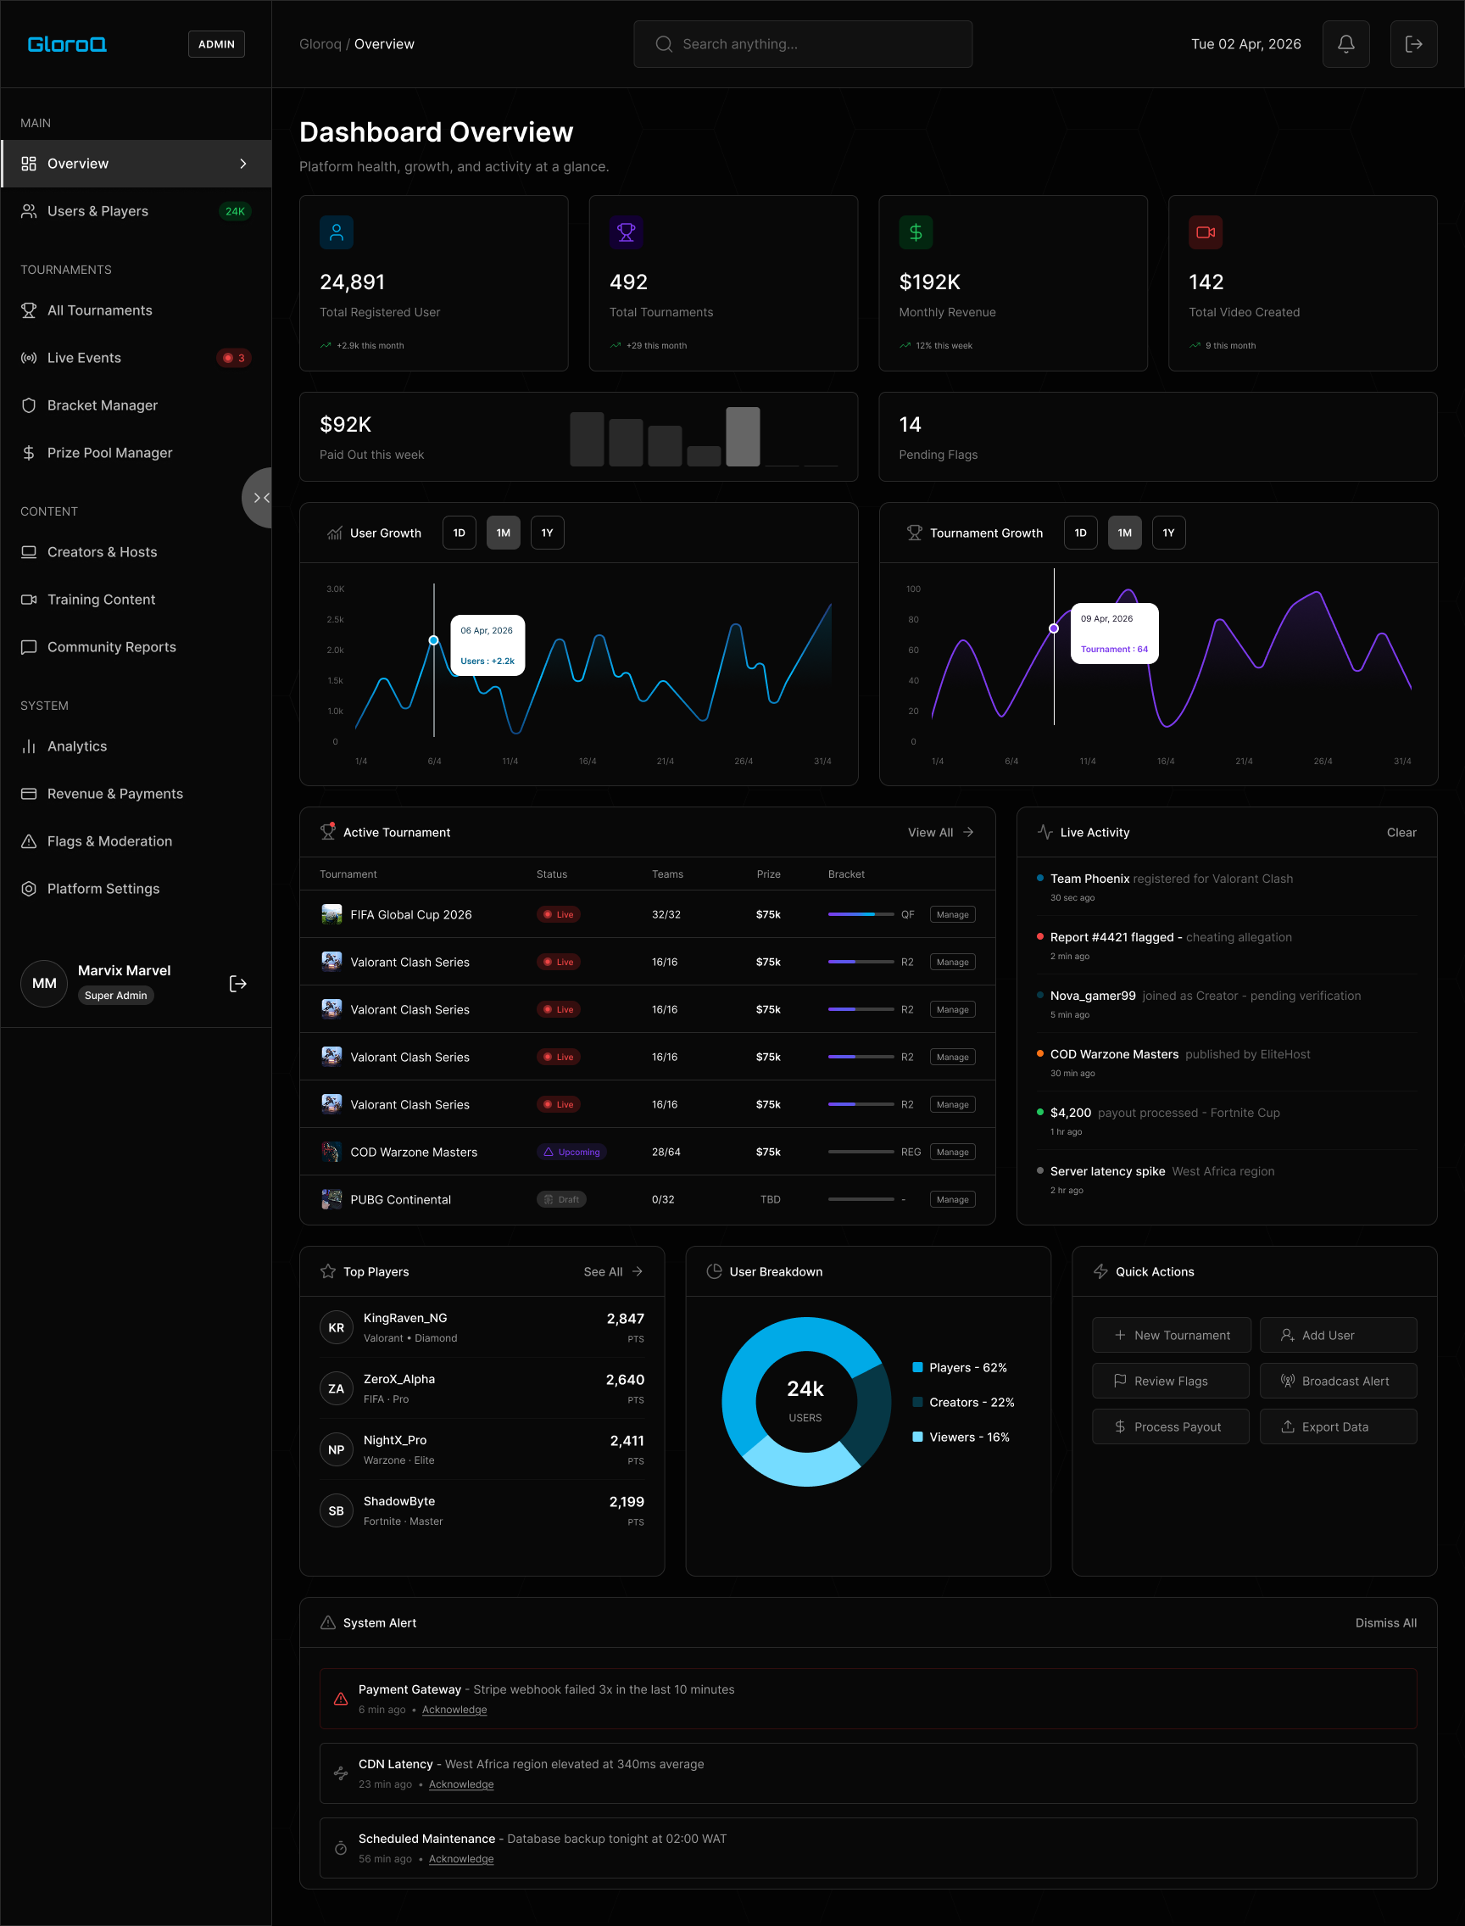The image size is (1465, 1926).
Task: Click the Quick Actions lightning icon
Action: 1100,1272
